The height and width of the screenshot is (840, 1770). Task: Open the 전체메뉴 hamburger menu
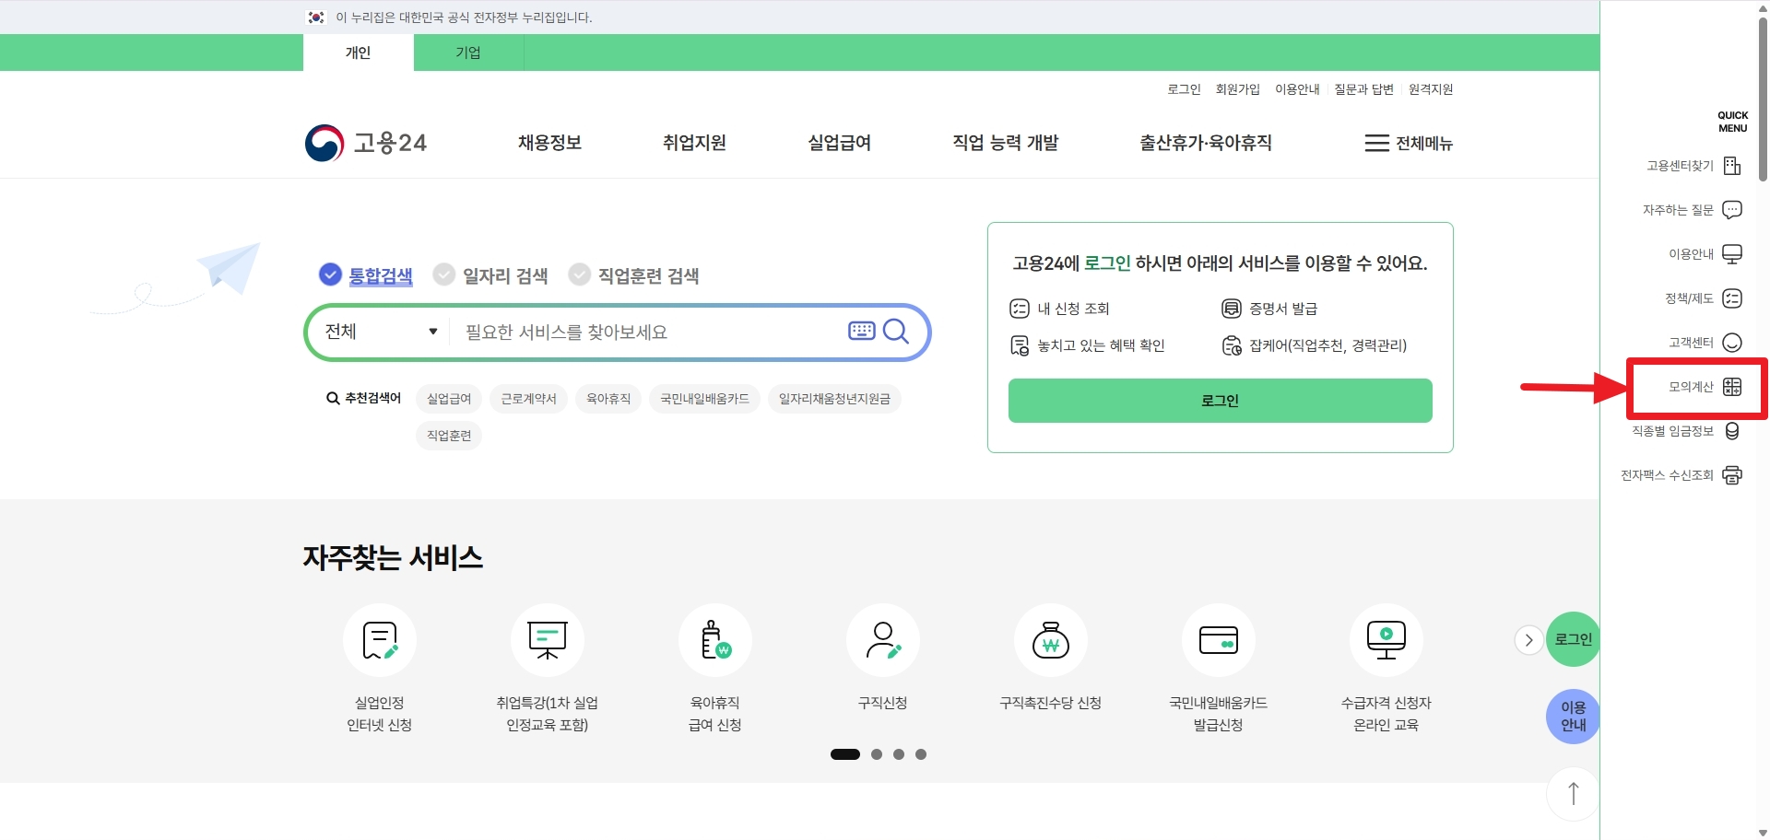pos(1409,143)
